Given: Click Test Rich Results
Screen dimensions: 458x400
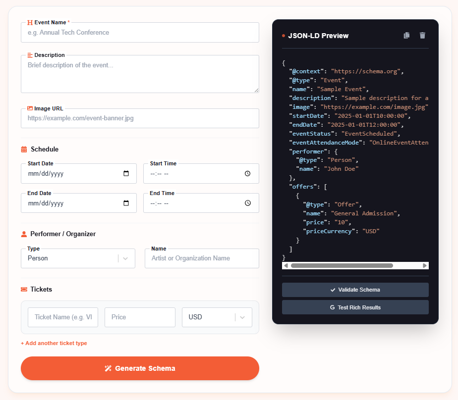Looking at the screenshot, I should [355, 307].
